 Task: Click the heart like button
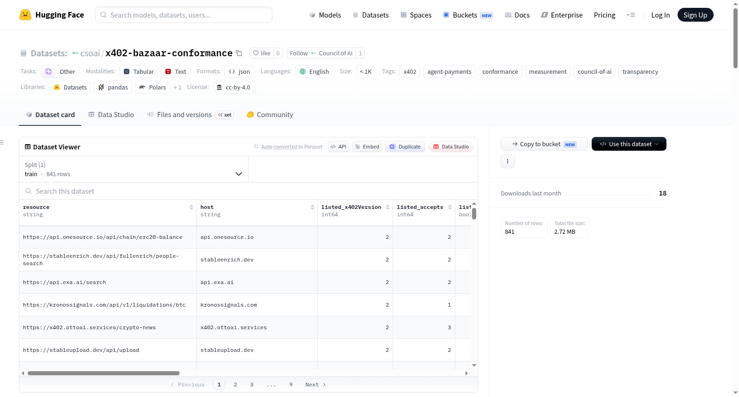pos(261,53)
